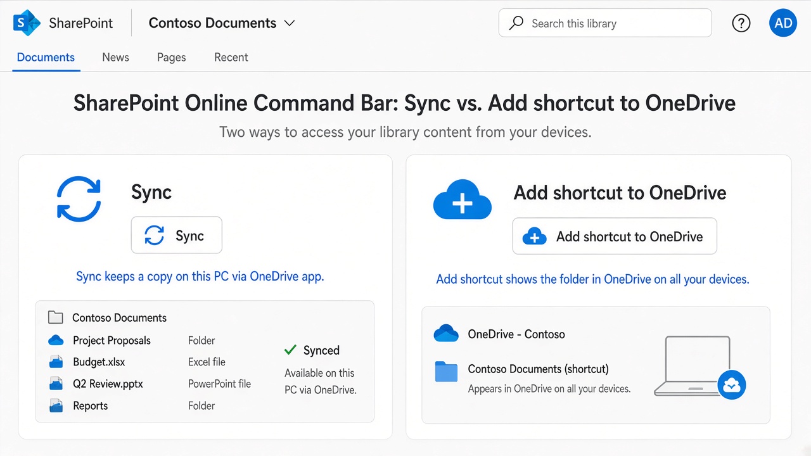Viewport: 811px width, 456px height.
Task: Click the folder icon beside Contoso Documents
Action: pos(56,317)
